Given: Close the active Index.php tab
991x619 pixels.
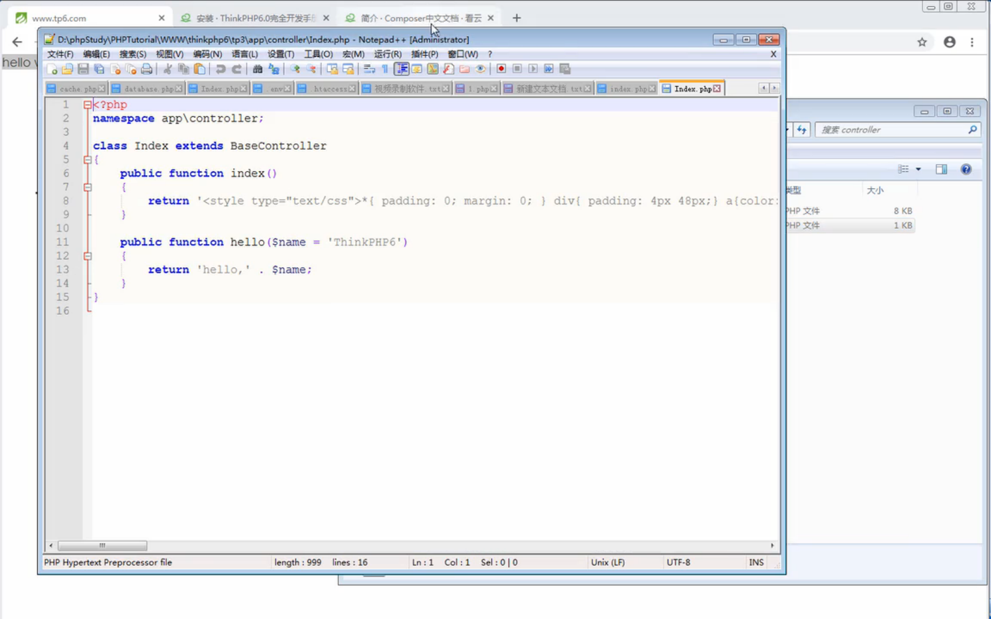Looking at the screenshot, I should pyautogui.click(x=717, y=88).
